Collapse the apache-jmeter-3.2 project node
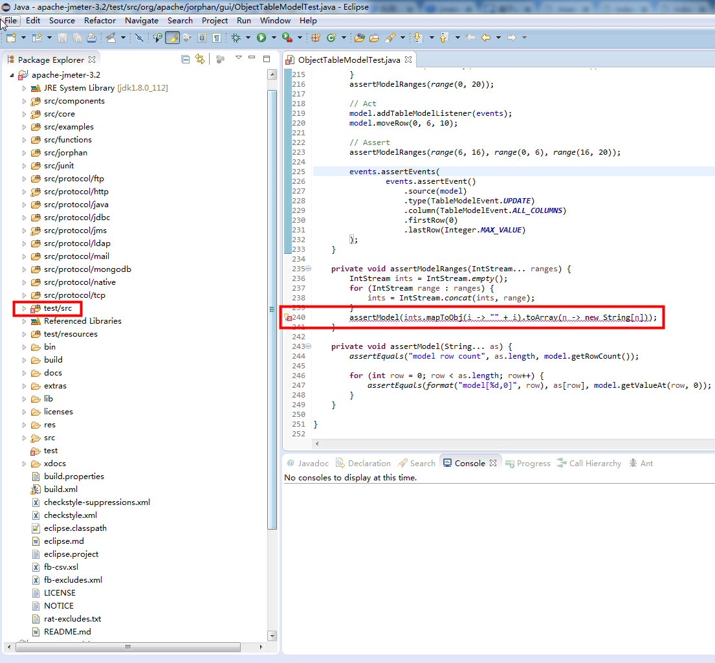The height and width of the screenshot is (663, 715). pyautogui.click(x=12, y=75)
